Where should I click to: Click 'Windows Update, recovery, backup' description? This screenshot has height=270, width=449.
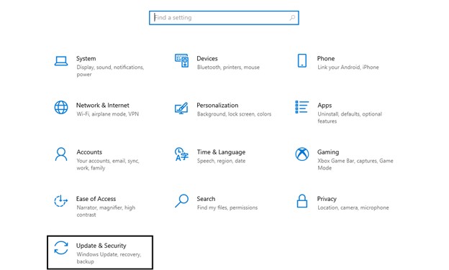[x=109, y=258]
